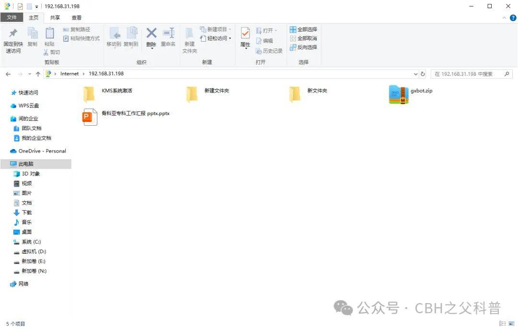Image resolution: width=518 pixels, height=329 pixels.
Task: Select the 骨科亚专科工作汇报 pptx file
Action: pos(90,117)
